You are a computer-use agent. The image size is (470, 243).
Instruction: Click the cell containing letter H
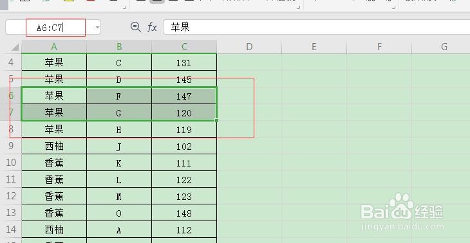[119, 129]
